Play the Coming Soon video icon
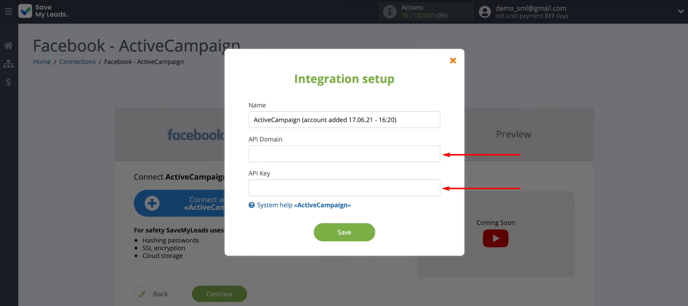Image resolution: width=688 pixels, height=306 pixels. [x=495, y=238]
